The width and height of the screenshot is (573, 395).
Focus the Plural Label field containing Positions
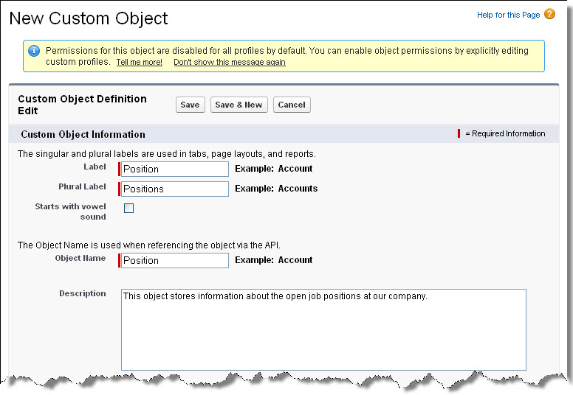[x=175, y=189]
